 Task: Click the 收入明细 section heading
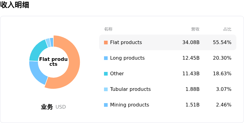point(15,5)
